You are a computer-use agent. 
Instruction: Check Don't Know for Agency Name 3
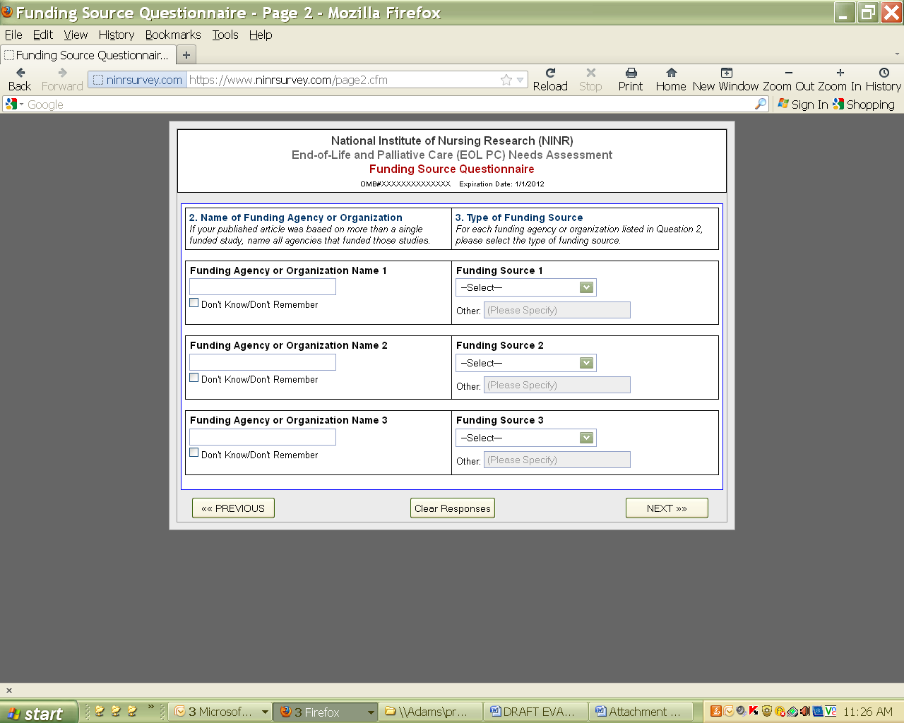point(194,453)
